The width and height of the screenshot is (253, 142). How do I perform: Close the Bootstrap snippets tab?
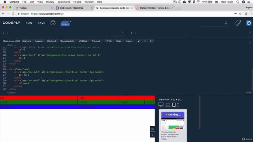coord(132,8)
